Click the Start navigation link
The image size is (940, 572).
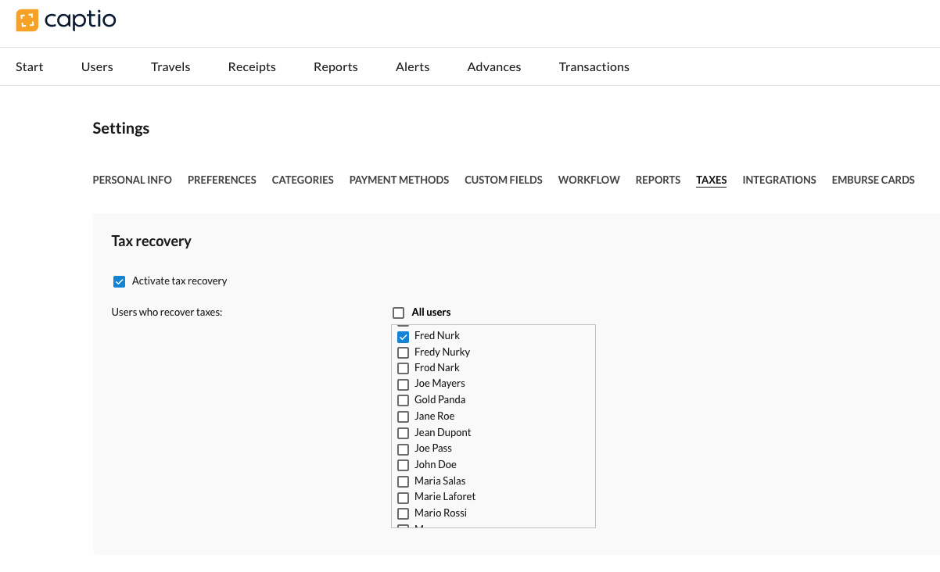(30, 67)
